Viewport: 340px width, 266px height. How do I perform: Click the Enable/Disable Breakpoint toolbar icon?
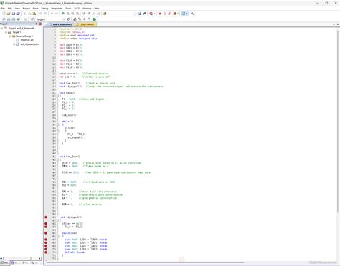coord(165,14)
